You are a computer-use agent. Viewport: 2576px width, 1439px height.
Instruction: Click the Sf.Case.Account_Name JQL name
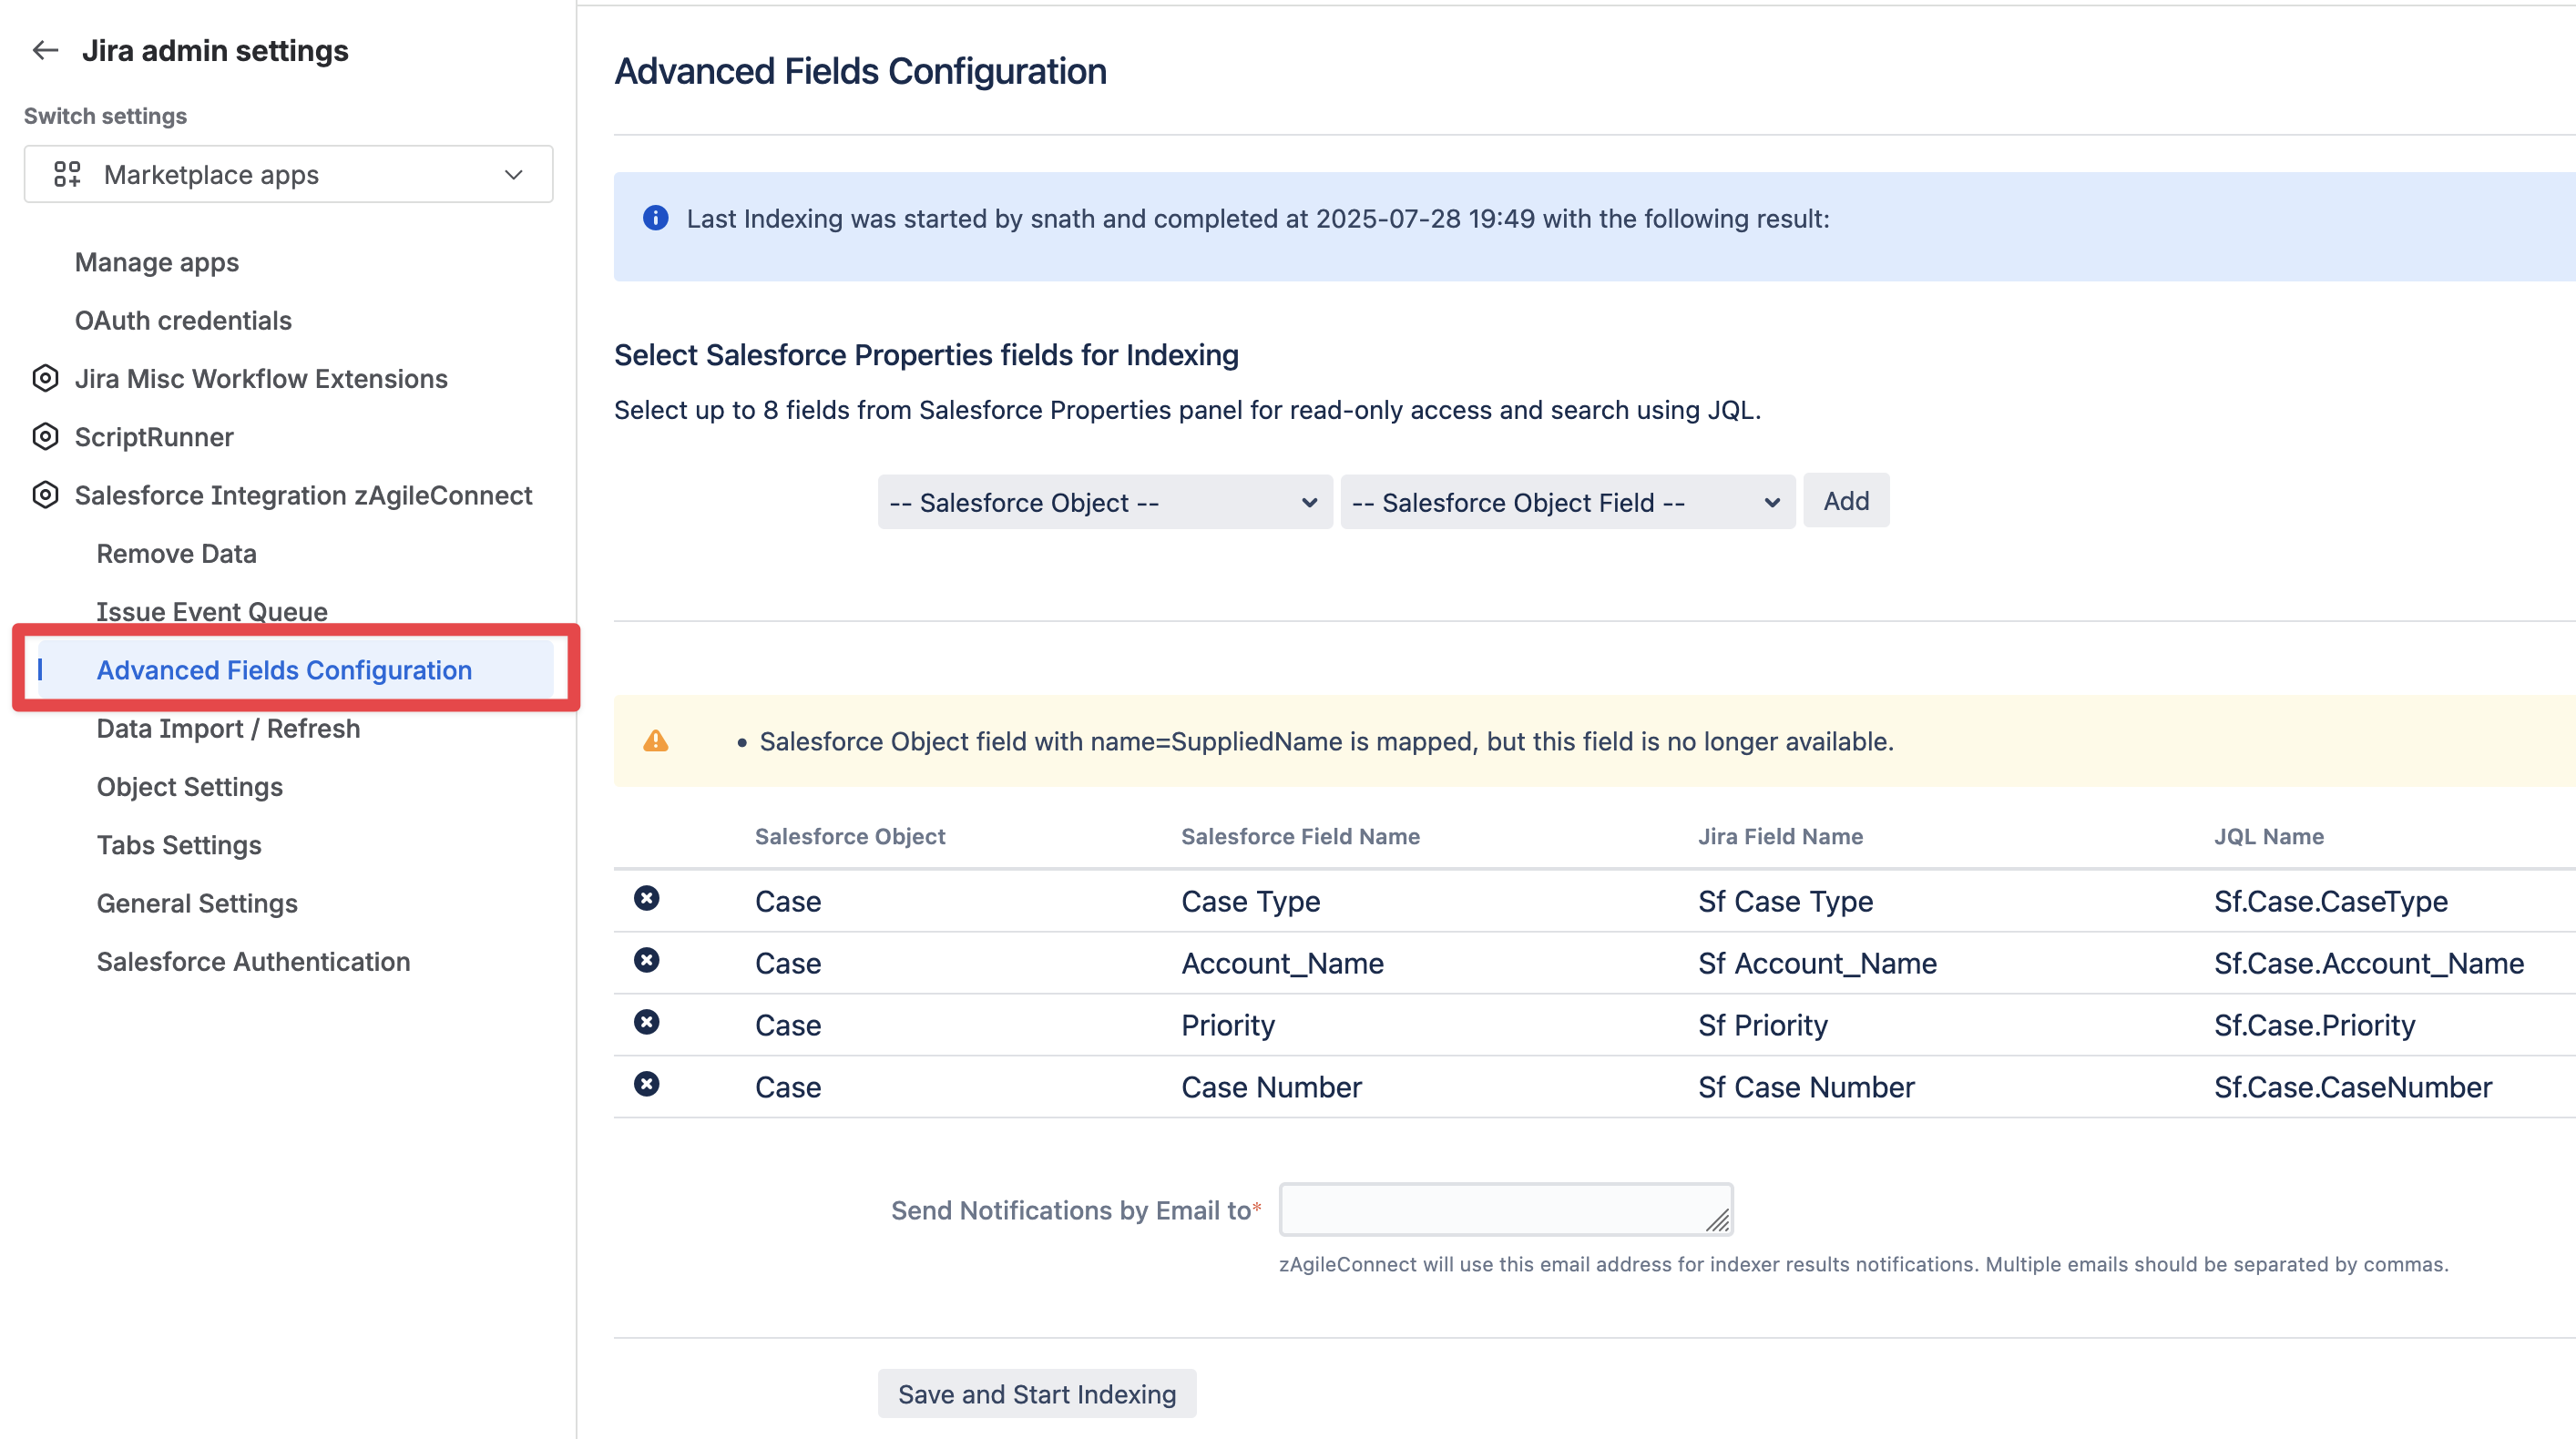pos(2369,963)
